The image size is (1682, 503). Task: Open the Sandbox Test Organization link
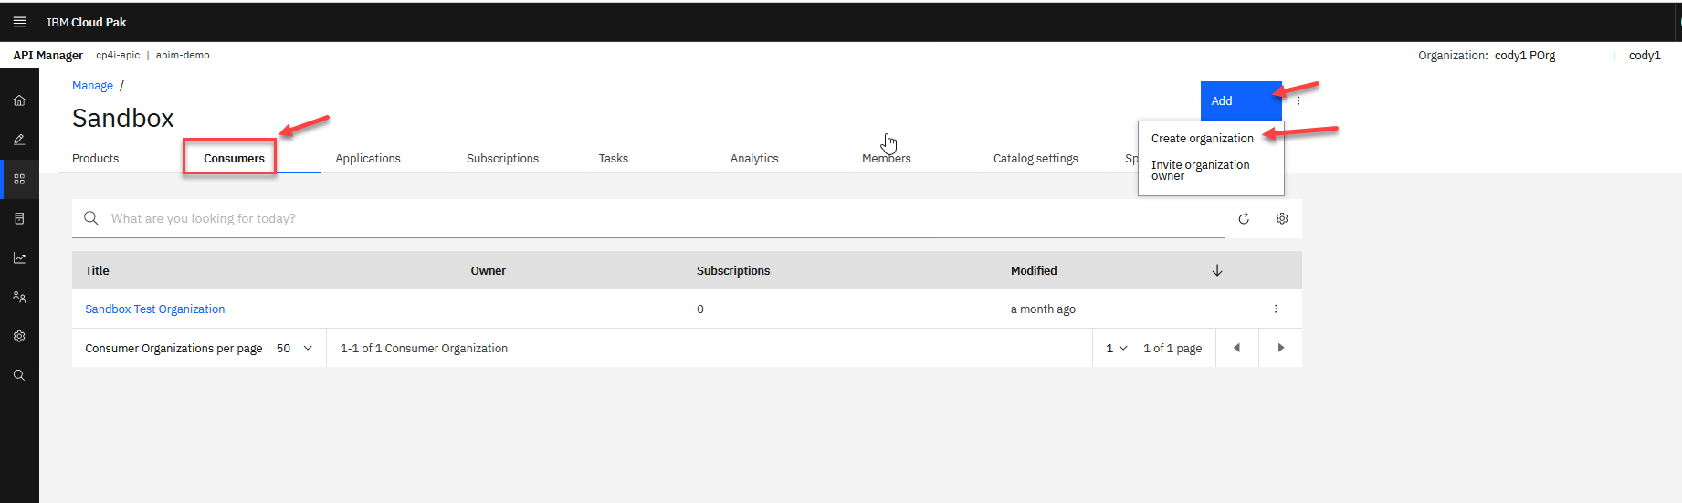pyautogui.click(x=155, y=309)
